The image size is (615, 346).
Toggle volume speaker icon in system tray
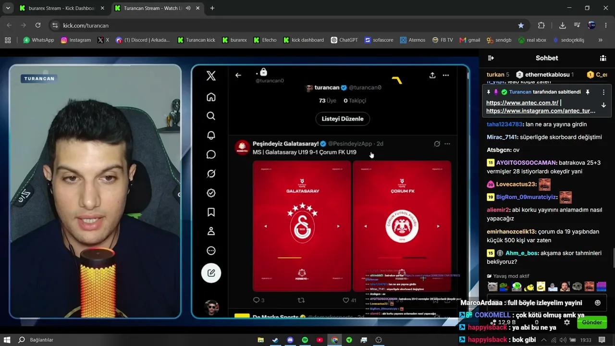pos(563,340)
